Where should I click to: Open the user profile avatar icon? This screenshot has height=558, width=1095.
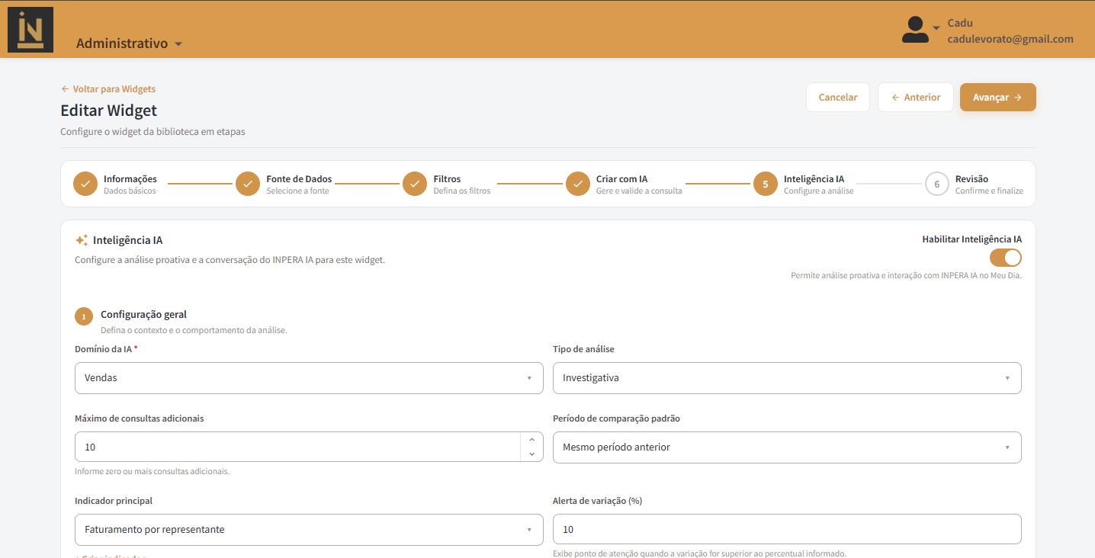[915, 30]
